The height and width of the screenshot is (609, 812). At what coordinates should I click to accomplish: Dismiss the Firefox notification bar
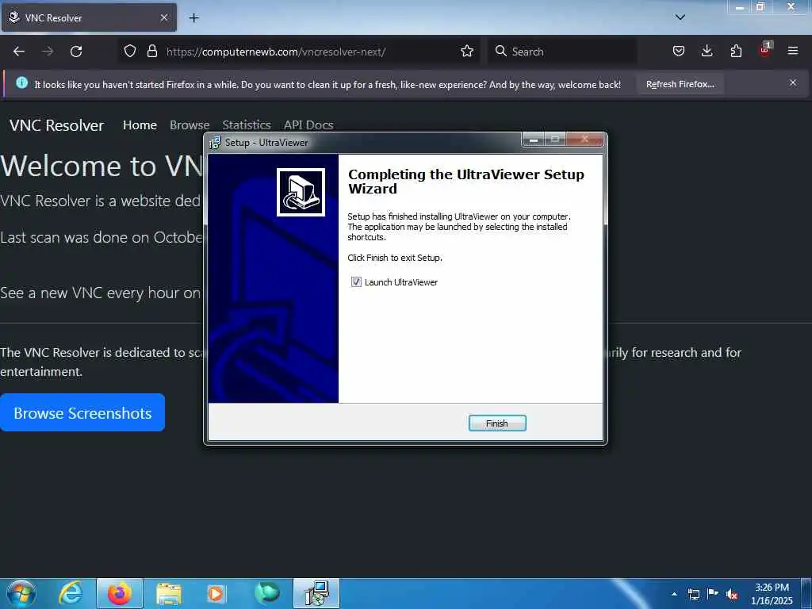[793, 82]
